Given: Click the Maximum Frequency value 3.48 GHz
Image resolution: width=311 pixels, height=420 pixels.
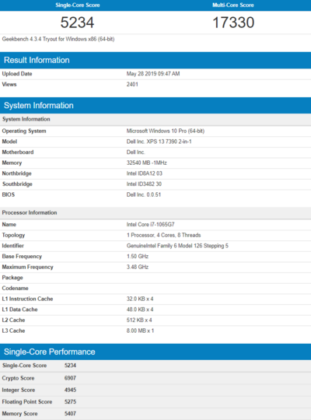Looking at the screenshot, I should (x=138, y=267).
